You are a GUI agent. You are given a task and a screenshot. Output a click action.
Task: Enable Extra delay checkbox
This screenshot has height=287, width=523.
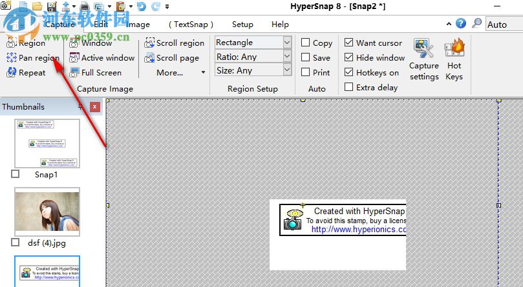coord(348,87)
